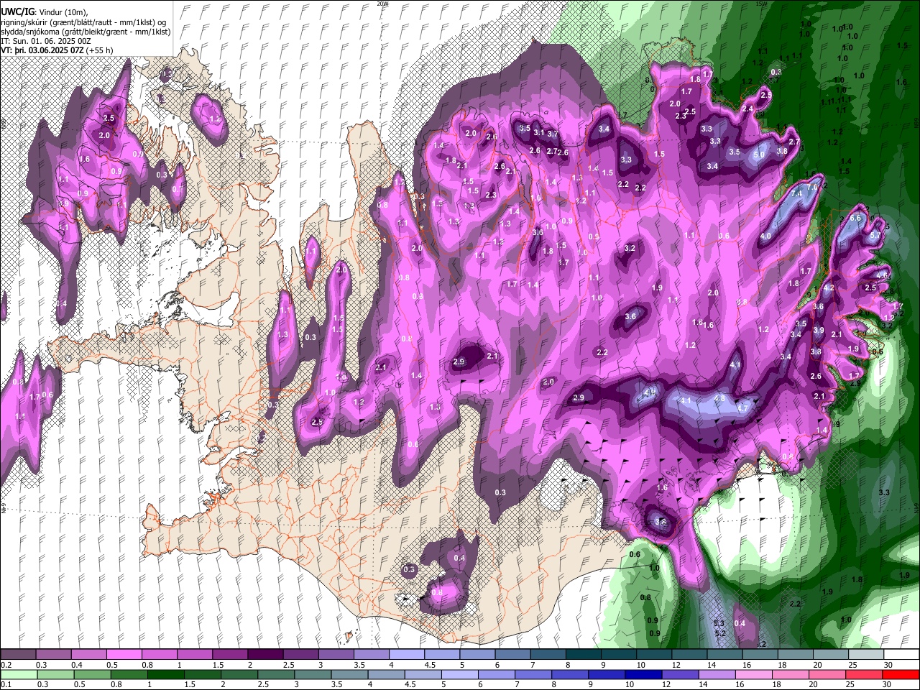Click the 4.6 value on the east coast
The image size is (920, 690).
(x=882, y=276)
